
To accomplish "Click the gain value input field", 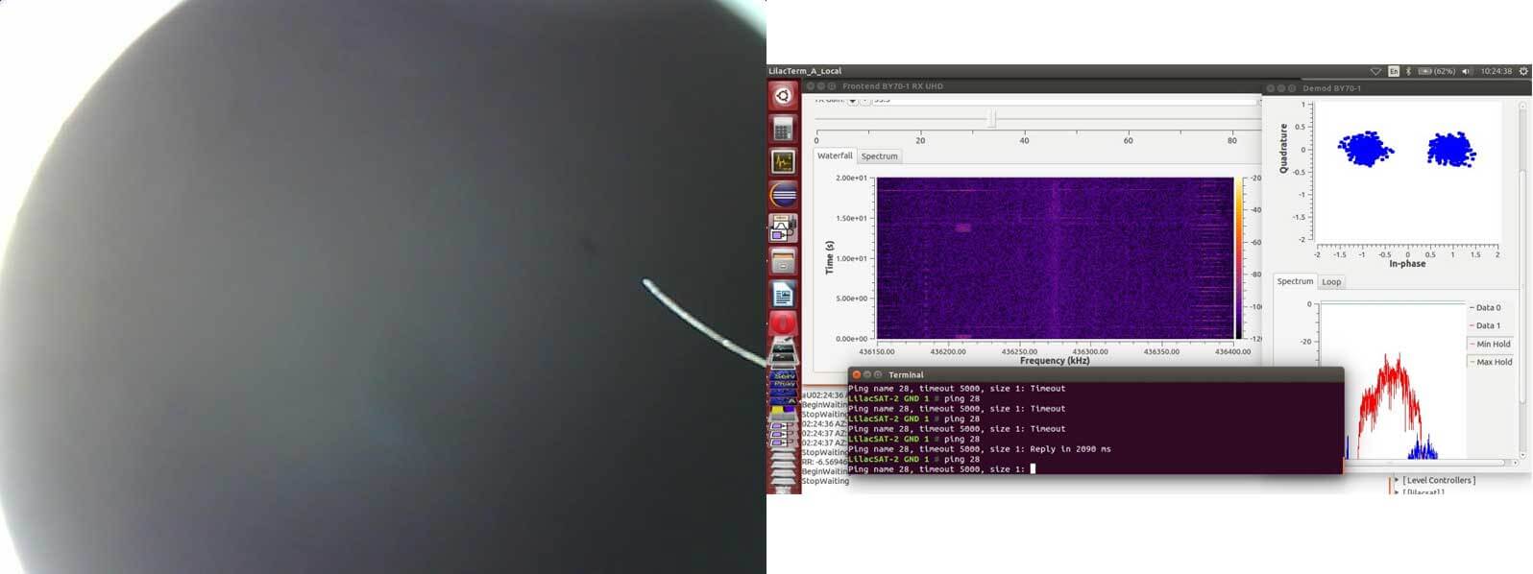I will pos(1064,100).
